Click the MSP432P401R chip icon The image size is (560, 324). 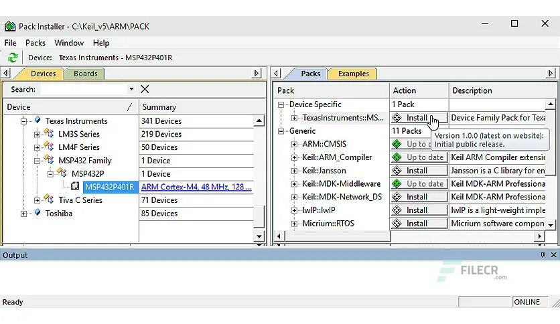(75, 186)
